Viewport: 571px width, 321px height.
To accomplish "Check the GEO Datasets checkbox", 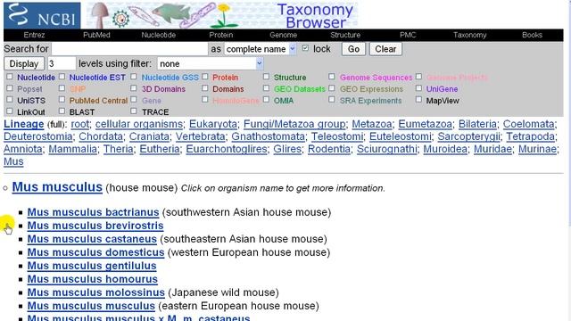I will pyautogui.click(x=266, y=88).
